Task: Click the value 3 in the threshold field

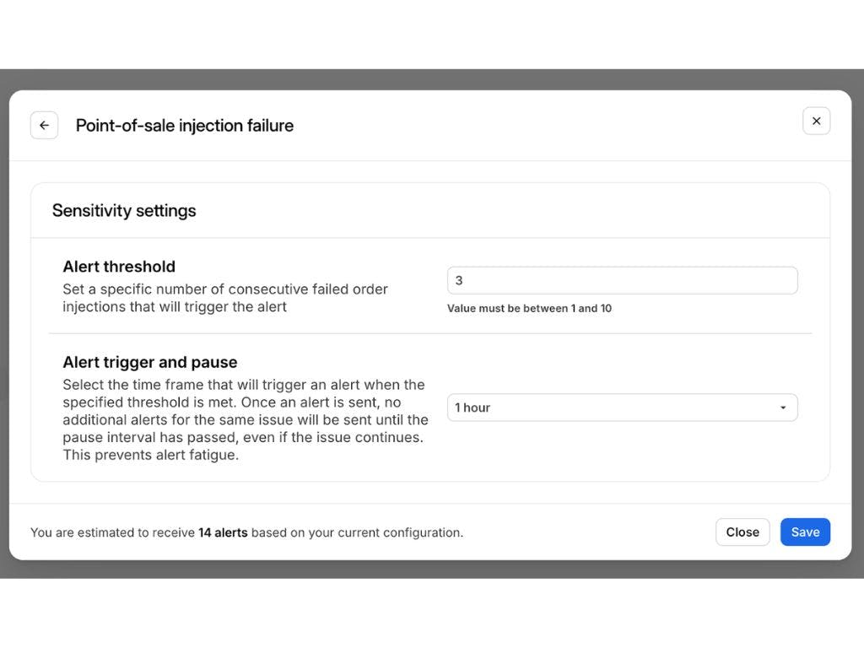Action: point(459,281)
